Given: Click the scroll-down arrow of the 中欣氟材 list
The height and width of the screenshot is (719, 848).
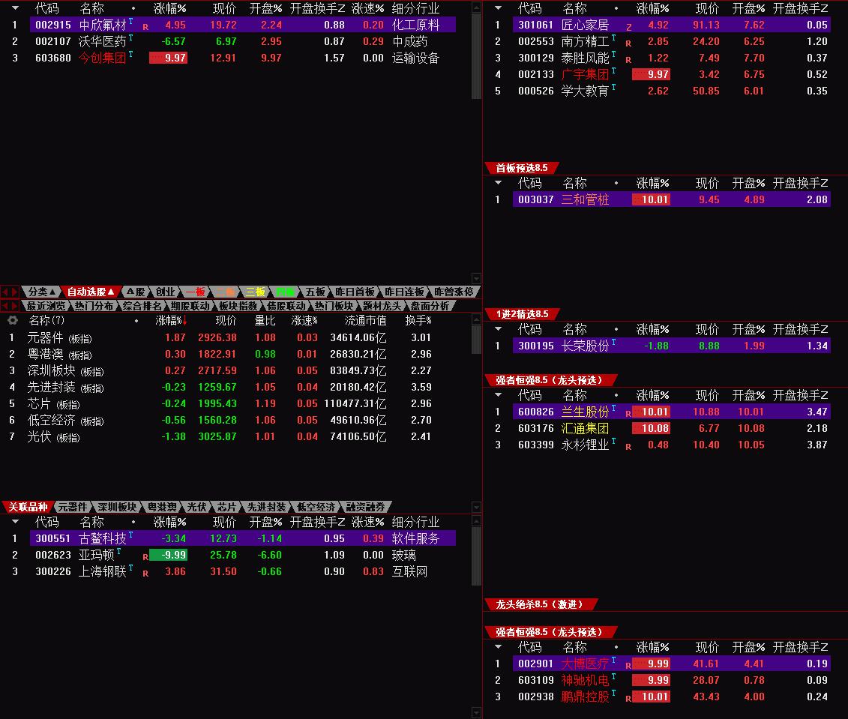Looking at the screenshot, I should coord(476,278).
